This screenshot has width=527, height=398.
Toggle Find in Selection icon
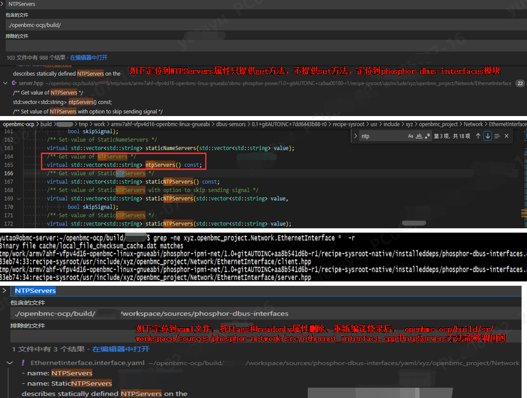tap(497, 136)
